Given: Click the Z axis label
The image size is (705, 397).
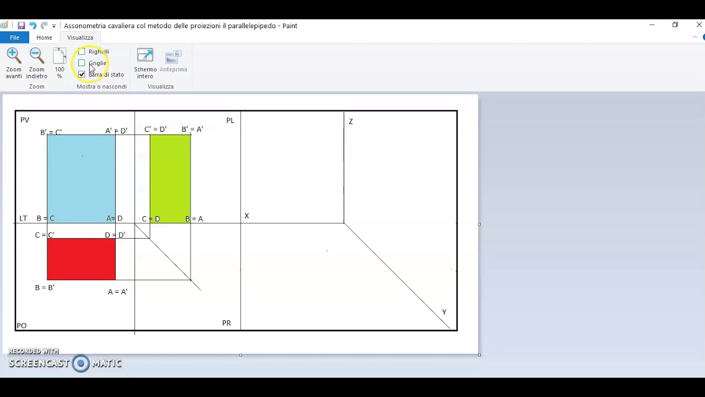Looking at the screenshot, I should click(x=351, y=121).
